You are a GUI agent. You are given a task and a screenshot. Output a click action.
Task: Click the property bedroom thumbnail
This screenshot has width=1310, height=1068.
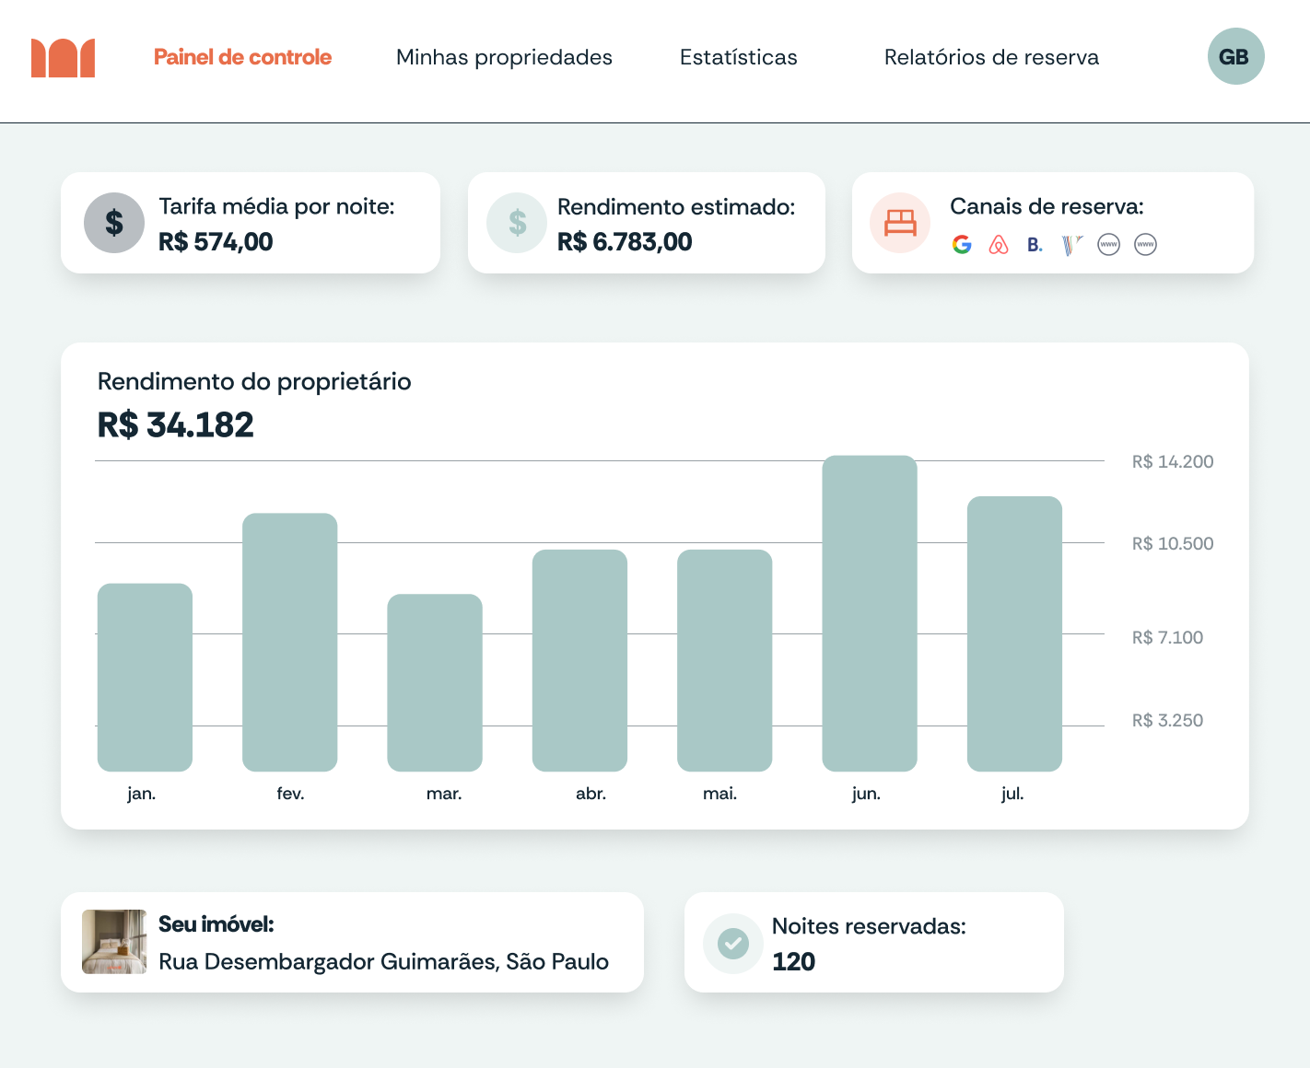(114, 942)
